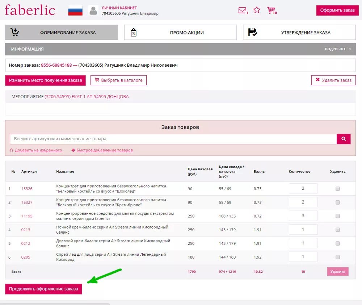Open Быстрое добавление товаров link
Image resolution: width=362 pixels, height=305 pixels.
point(105,150)
